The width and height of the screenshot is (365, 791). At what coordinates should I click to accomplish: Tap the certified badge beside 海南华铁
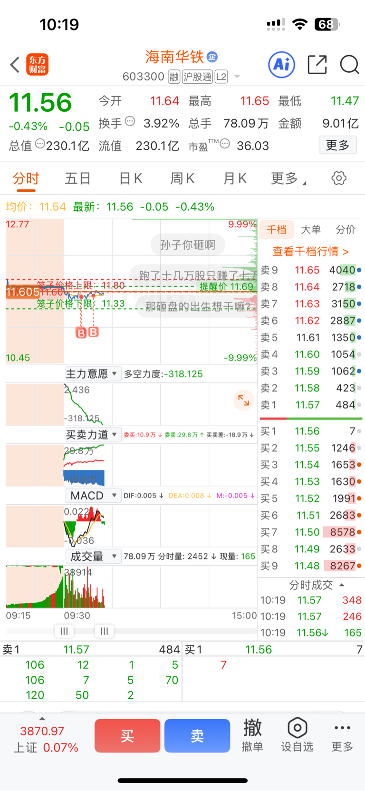[x=212, y=57]
